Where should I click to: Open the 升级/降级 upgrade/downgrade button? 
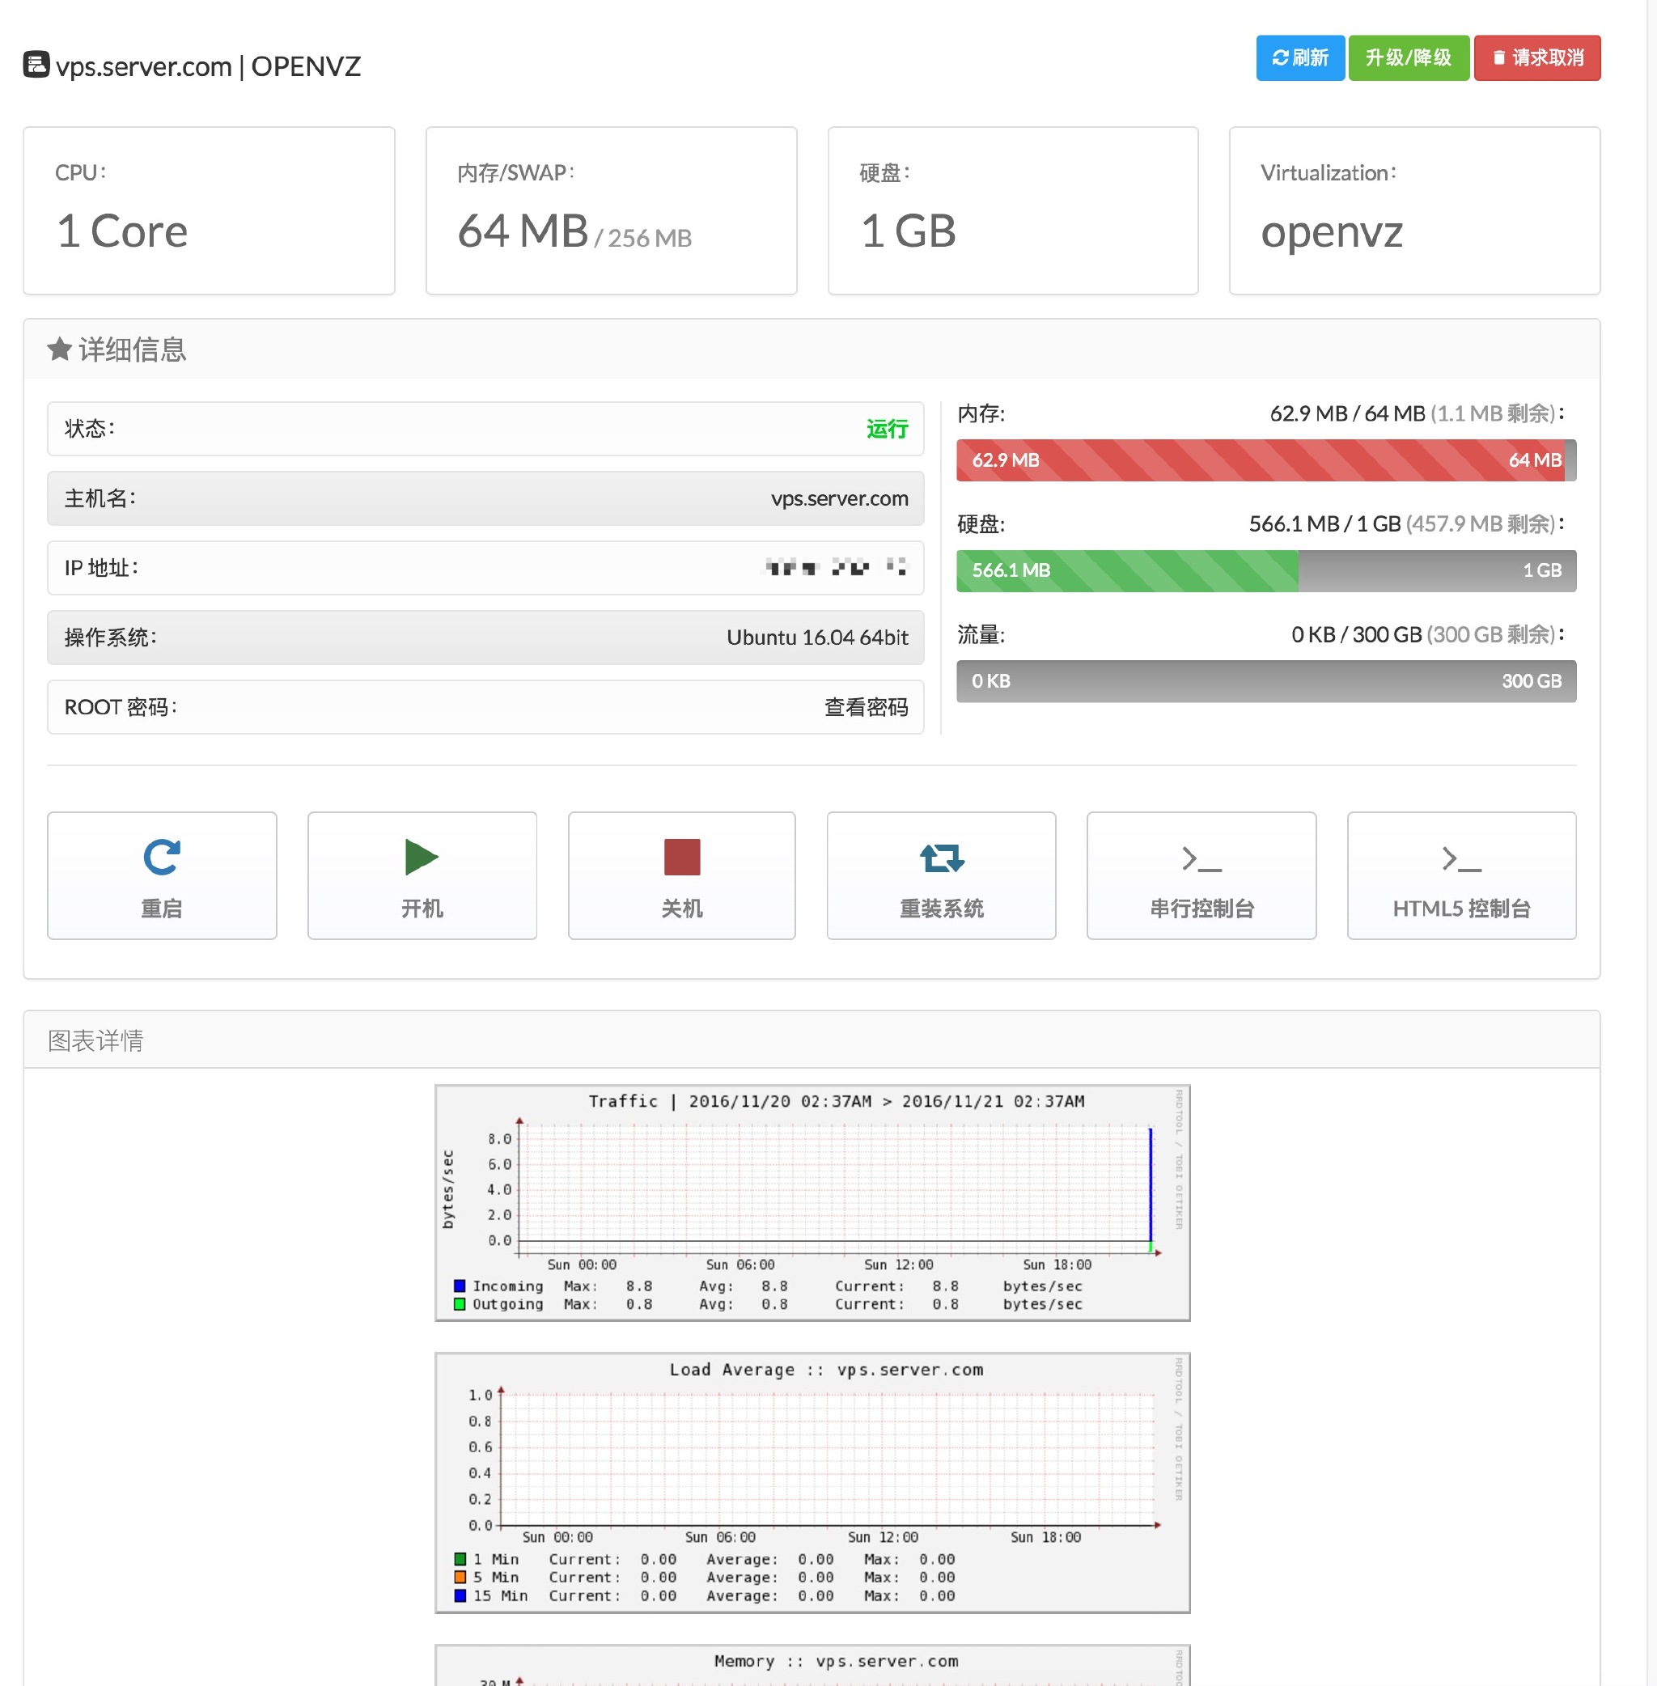(x=1408, y=57)
